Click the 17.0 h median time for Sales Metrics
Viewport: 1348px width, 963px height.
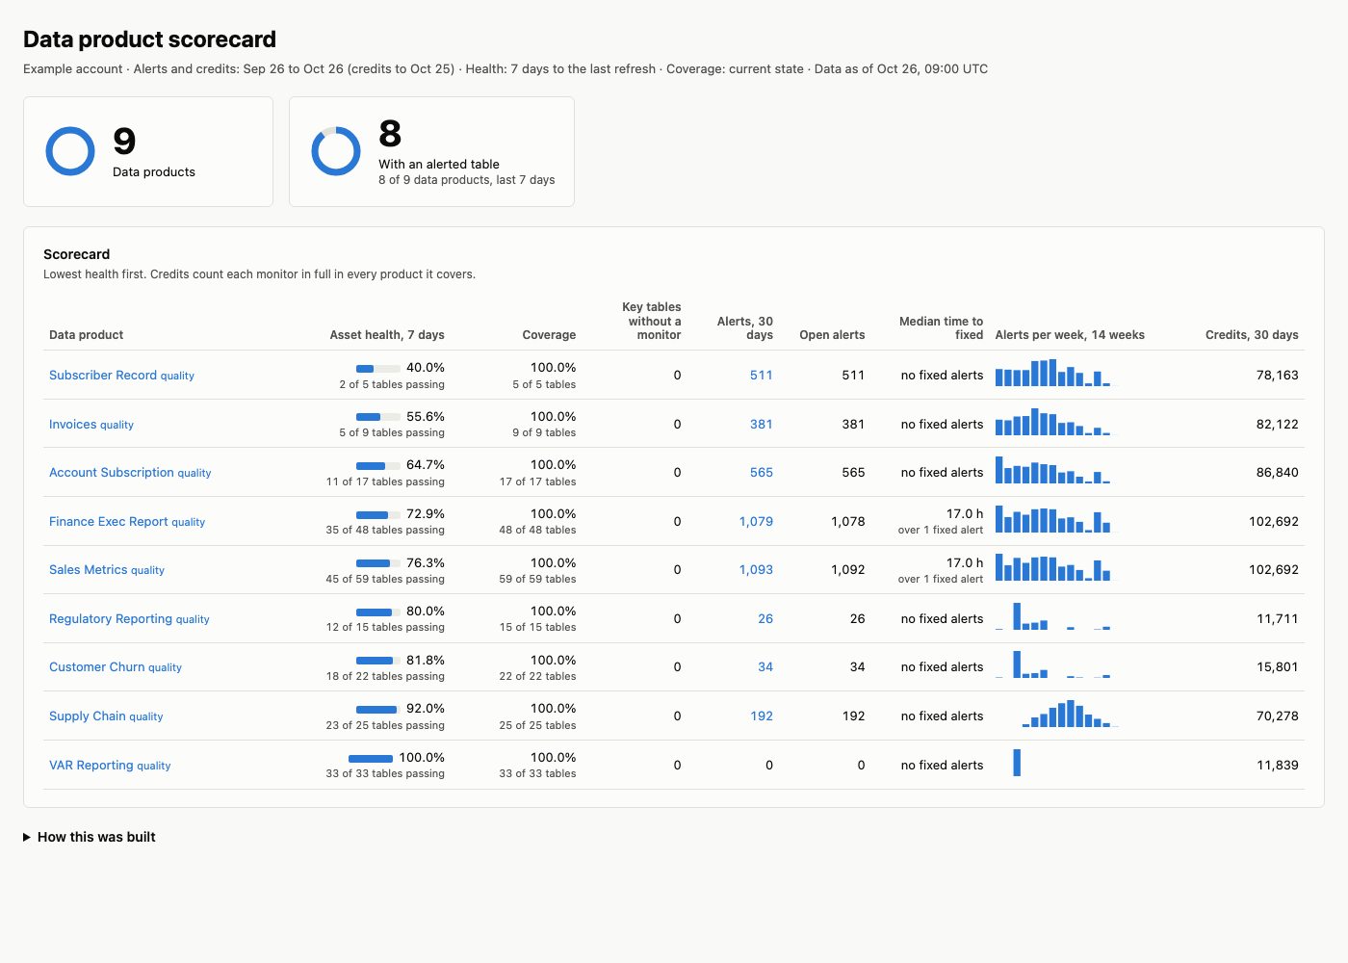click(x=965, y=562)
